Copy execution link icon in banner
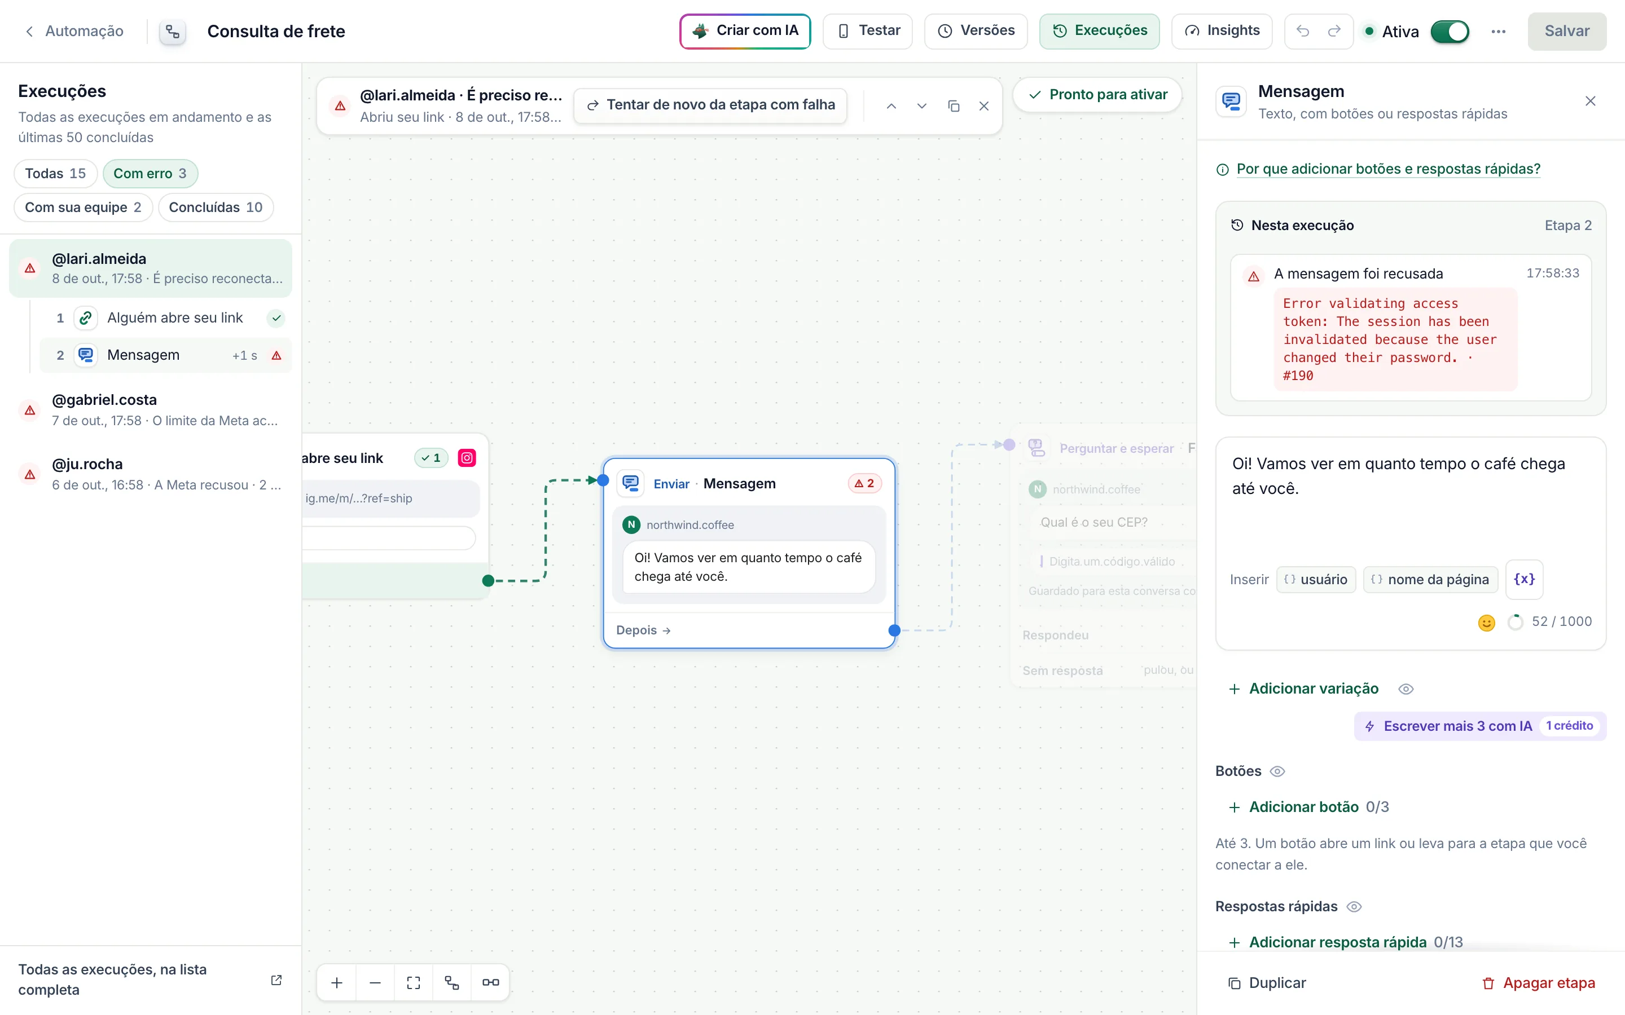This screenshot has height=1015, width=1625. (x=954, y=106)
